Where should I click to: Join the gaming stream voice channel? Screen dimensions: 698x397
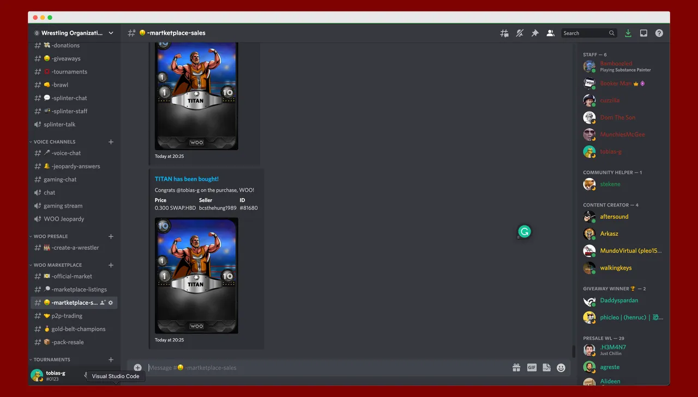pos(74,206)
